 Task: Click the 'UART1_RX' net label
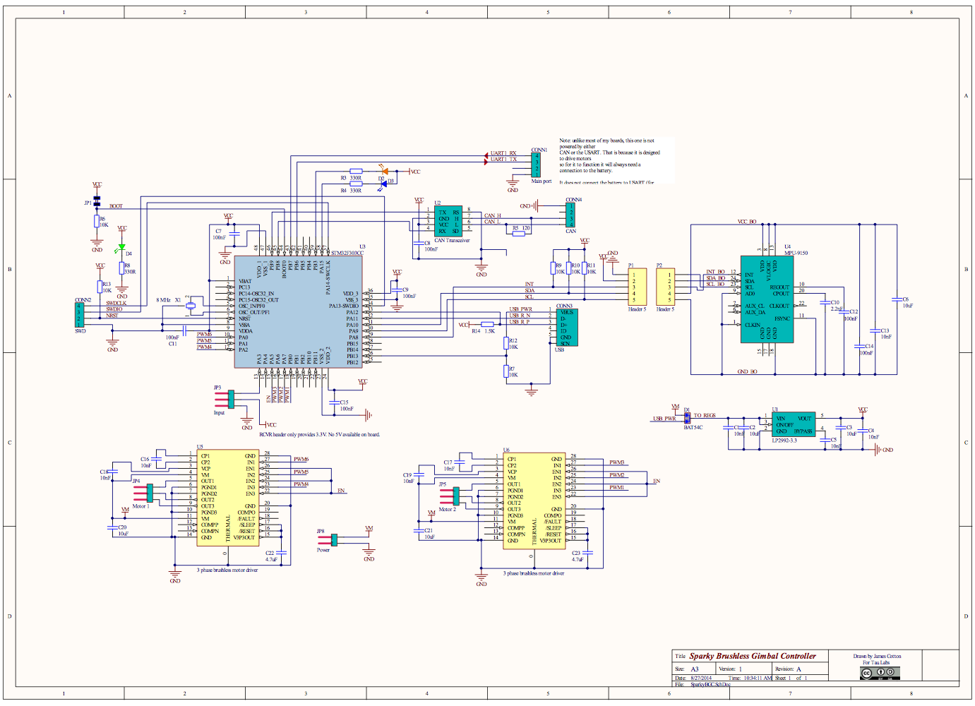(503, 153)
